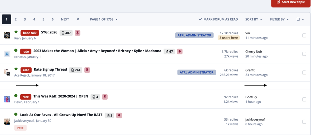Open the 487 pages icon for SYG: 2026

click(x=66, y=33)
